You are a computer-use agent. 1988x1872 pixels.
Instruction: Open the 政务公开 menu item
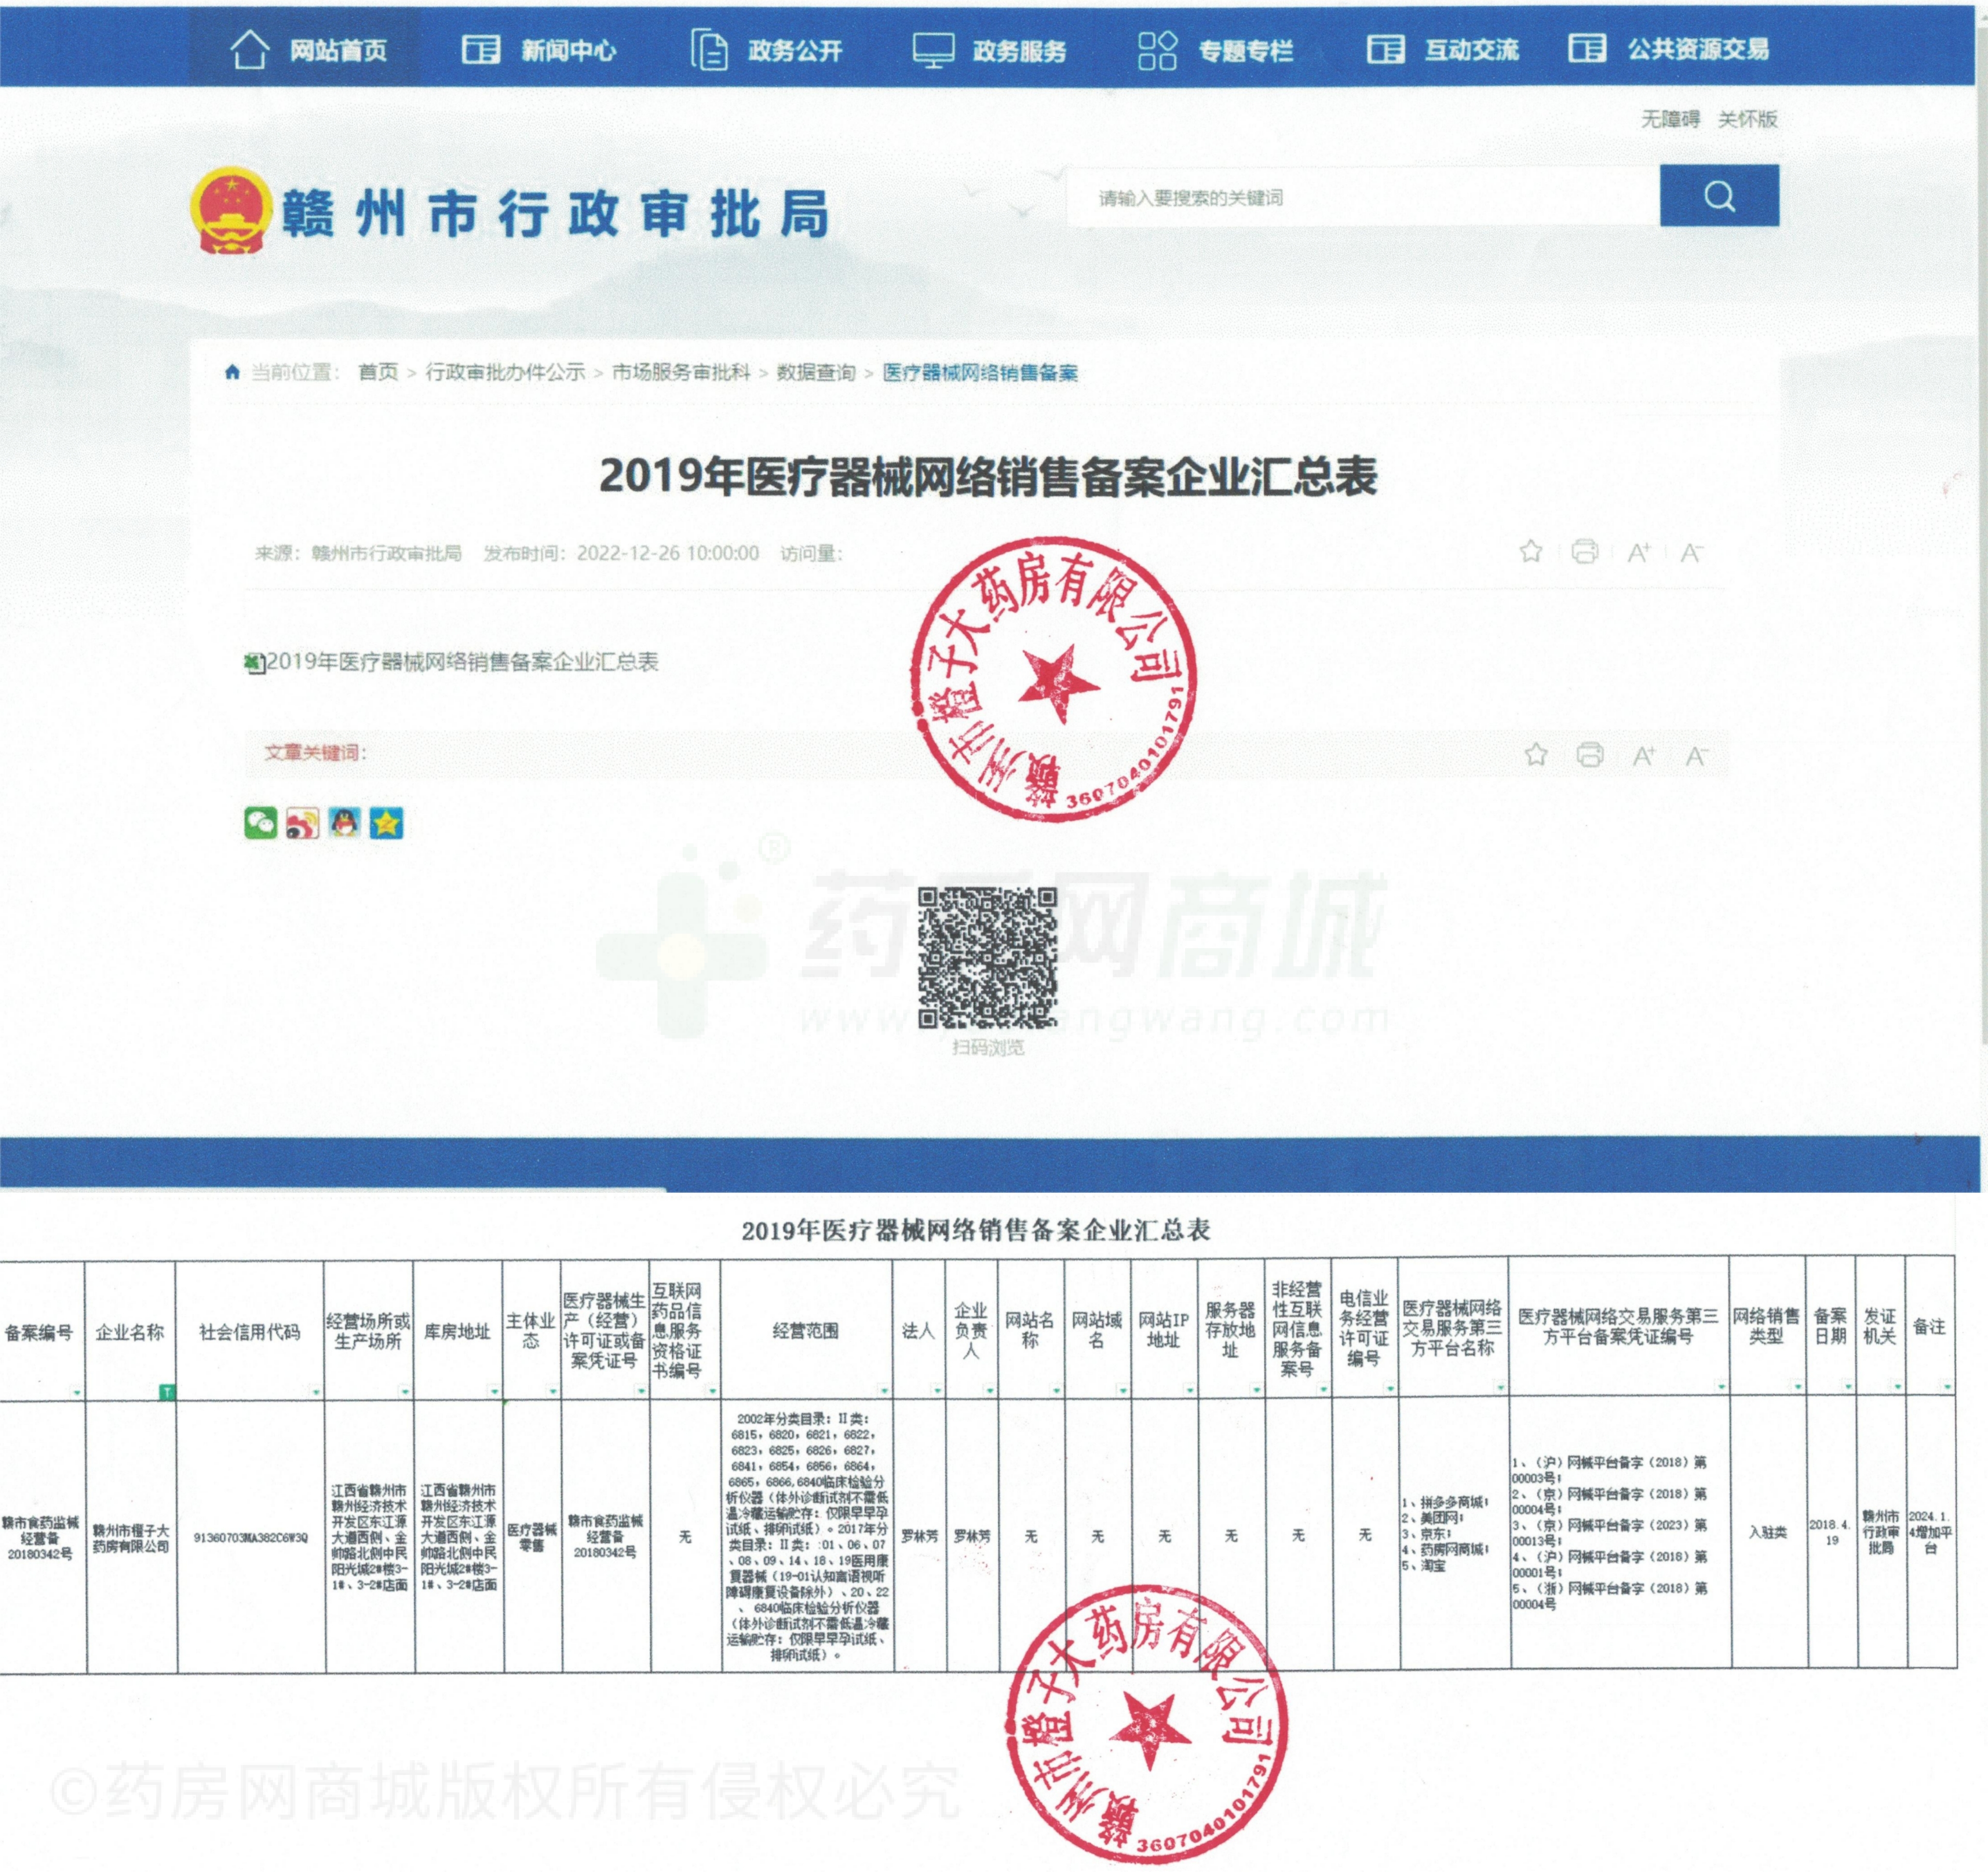coord(766,49)
